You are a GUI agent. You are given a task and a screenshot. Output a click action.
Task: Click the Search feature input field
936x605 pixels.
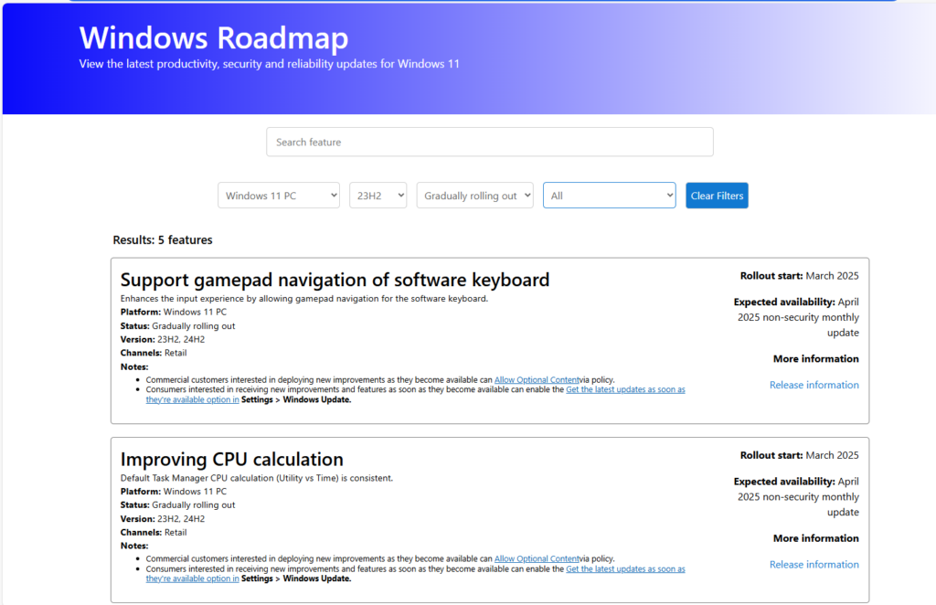pos(489,142)
